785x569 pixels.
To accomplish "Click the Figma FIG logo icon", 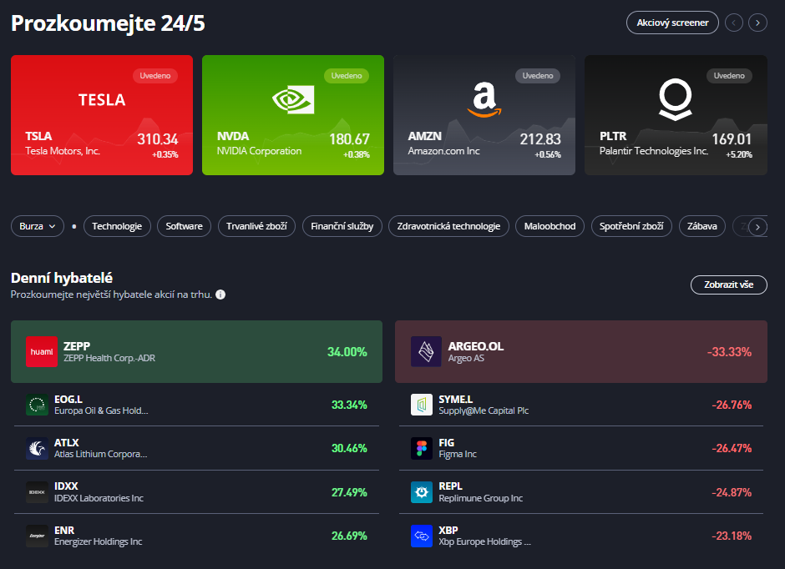I will tap(422, 448).
